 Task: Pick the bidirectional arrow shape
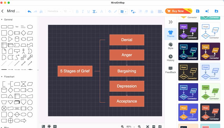tap(24, 57)
